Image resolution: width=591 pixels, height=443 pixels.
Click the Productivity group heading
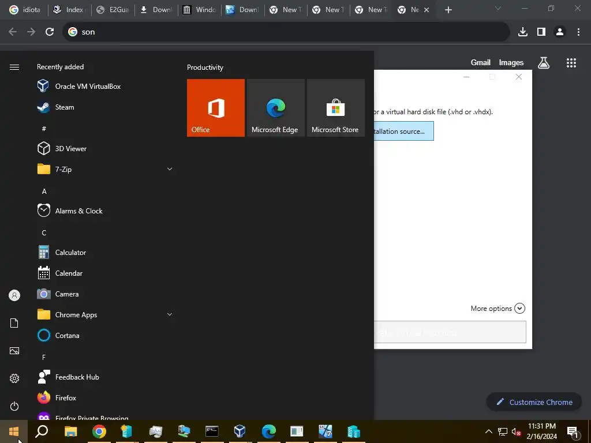click(205, 67)
